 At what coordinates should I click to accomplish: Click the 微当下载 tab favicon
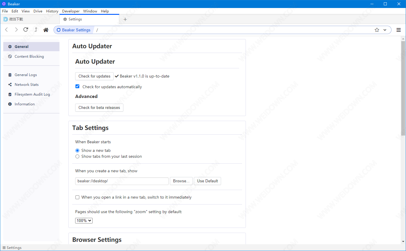[x=6, y=19]
